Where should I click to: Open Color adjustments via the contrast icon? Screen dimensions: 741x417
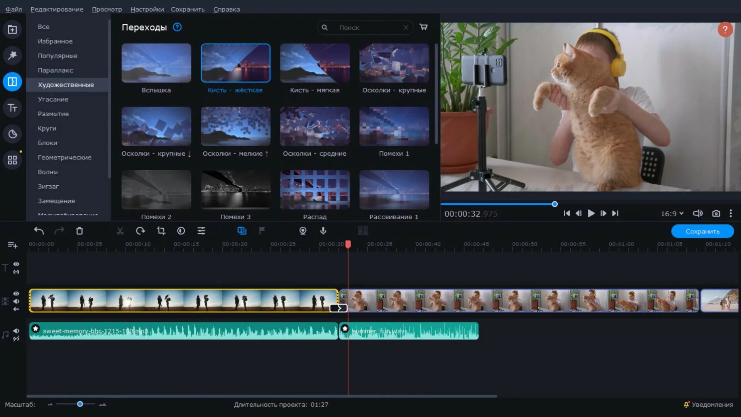click(x=181, y=231)
